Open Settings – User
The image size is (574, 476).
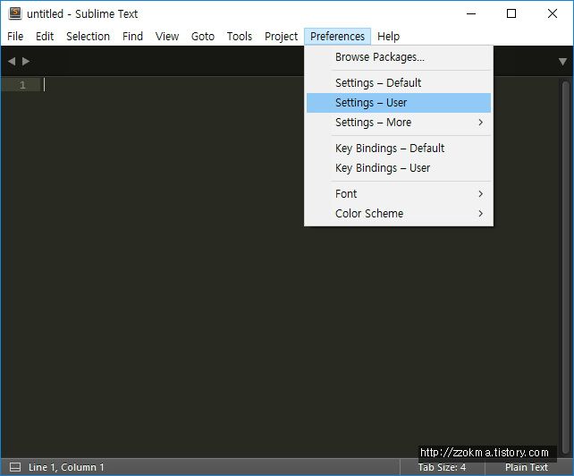[x=399, y=103]
